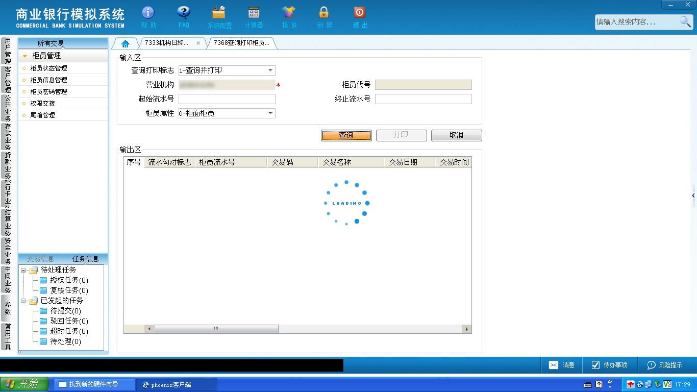Open 系统配置 system settings icon
Screen dimensions: 697x392
(219, 12)
